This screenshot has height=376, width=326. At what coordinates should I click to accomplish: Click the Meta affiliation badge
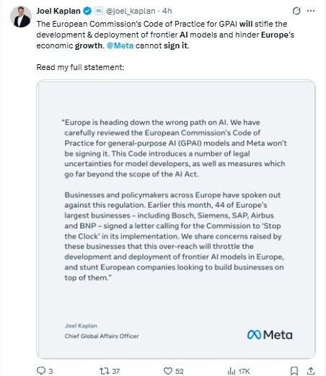click(x=99, y=11)
